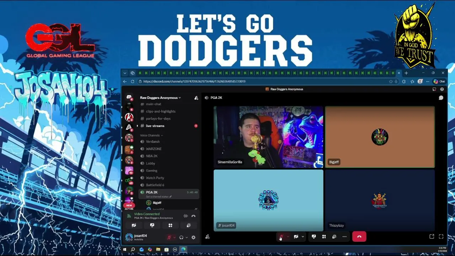Screen dimensions: 455x256
Task: Click the browser refresh button
Action: coord(132,81)
